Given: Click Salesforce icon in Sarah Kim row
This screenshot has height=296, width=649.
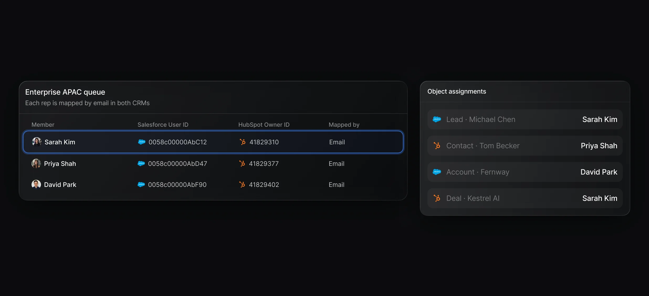Looking at the screenshot, I should [142, 142].
